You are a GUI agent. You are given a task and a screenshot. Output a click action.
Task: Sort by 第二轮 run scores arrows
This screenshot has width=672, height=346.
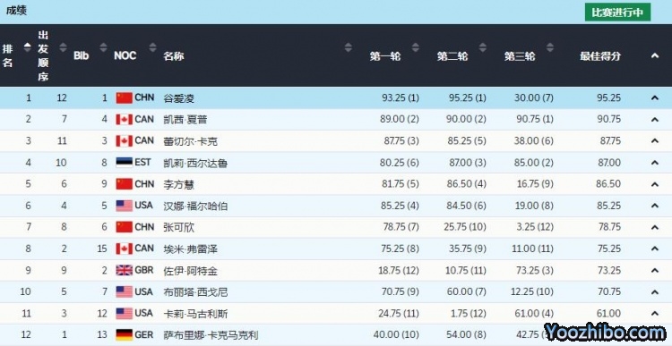pyautogui.click(x=483, y=47)
